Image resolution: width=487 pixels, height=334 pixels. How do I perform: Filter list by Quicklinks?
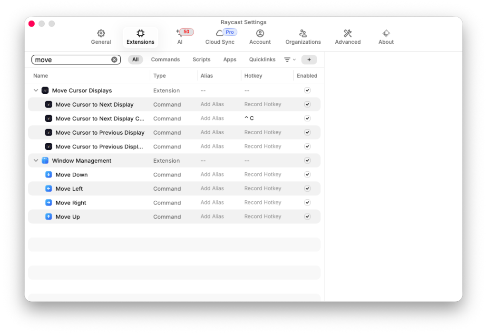[x=262, y=59]
